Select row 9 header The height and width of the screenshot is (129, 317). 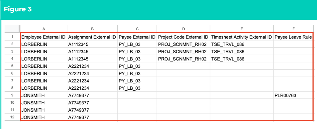click(x=12, y=95)
